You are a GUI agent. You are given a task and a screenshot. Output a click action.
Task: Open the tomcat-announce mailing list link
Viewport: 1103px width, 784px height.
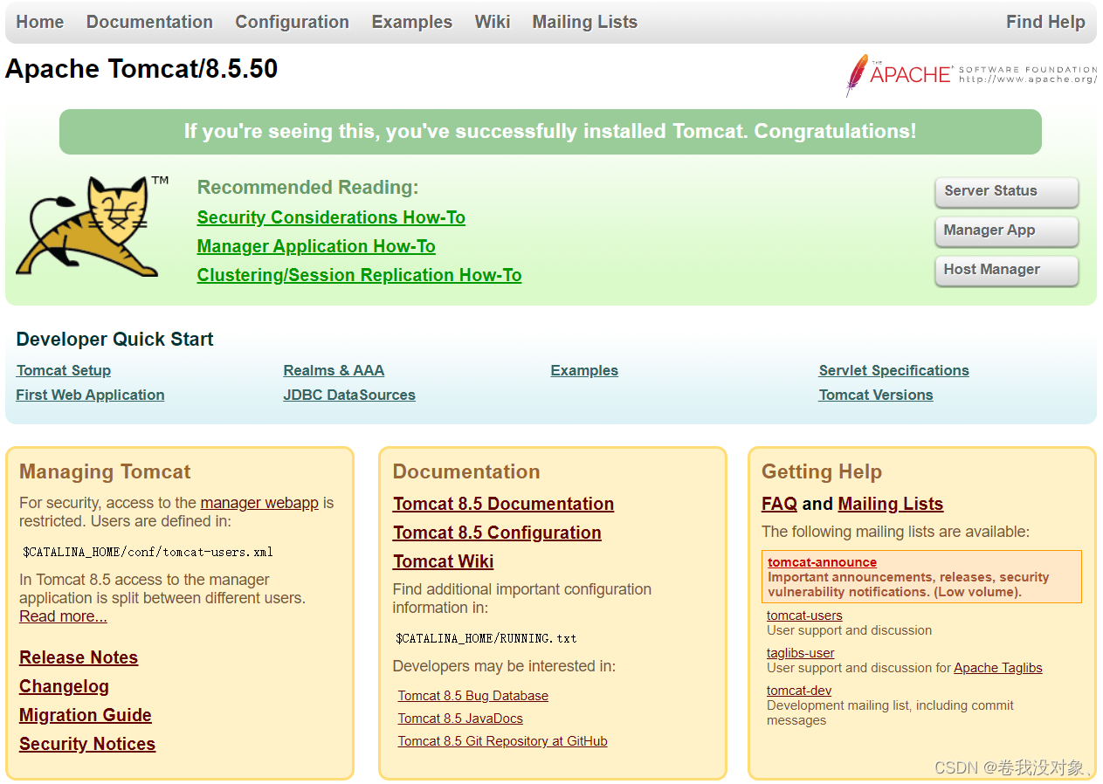[x=822, y=562]
